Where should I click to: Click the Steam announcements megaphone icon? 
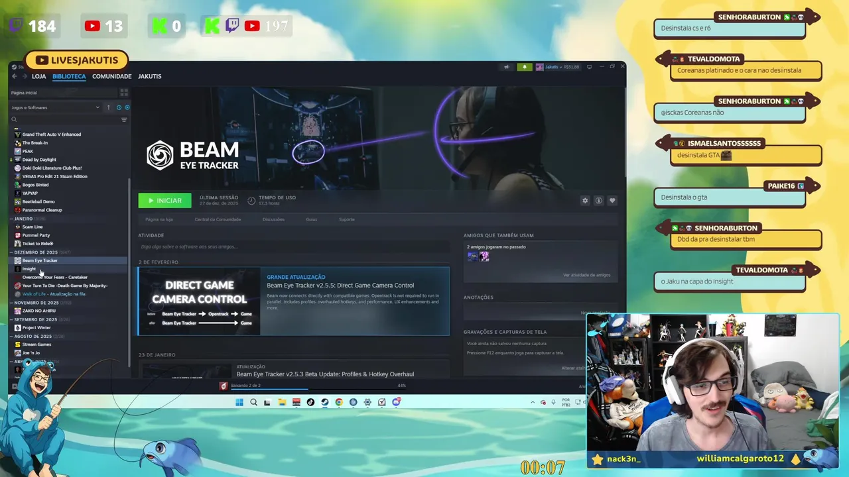[x=507, y=67]
